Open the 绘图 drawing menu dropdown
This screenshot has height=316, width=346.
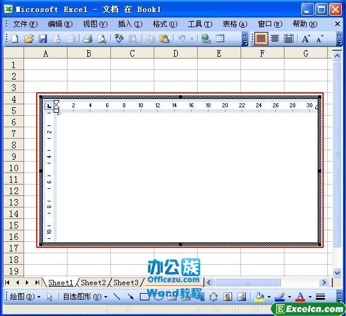coord(25,297)
